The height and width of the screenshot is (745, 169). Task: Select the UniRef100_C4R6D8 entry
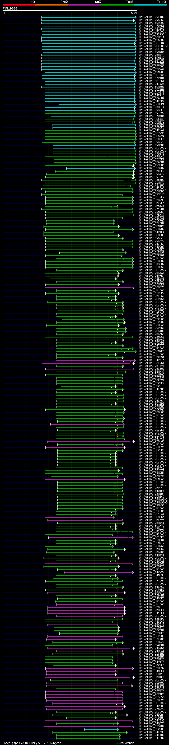pyautogui.click(x=151, y=706)
